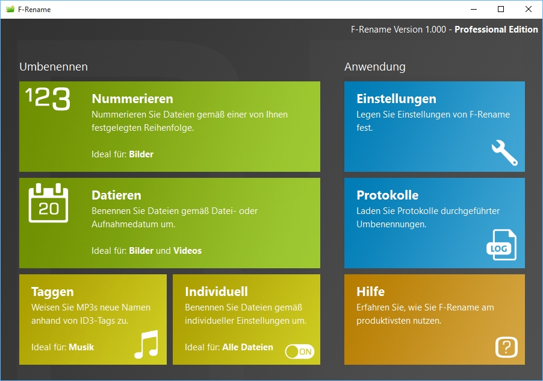543x381 pixels.
Task: Click the Individuell description about individueller Einstellungen
Action: click(246, 314)
